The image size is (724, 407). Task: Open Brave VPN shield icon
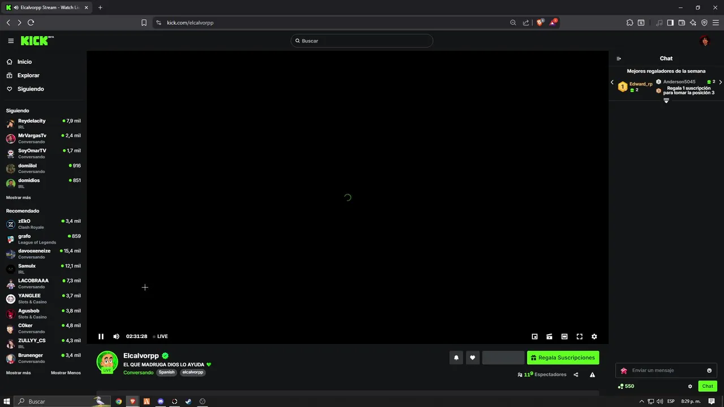tap(704, 23)
